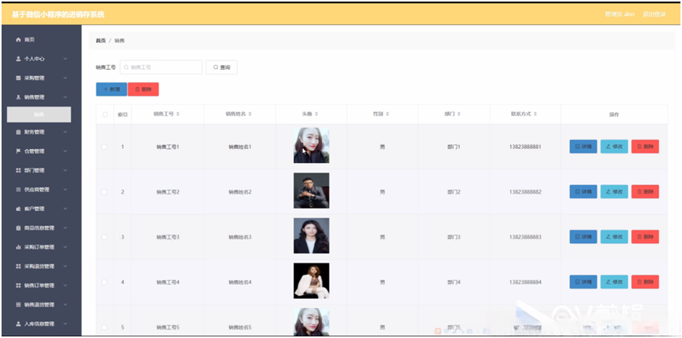Viewport: 682px width, 338px height.
Task: Check the box for row 销售工号1
Action: point(104,147)
